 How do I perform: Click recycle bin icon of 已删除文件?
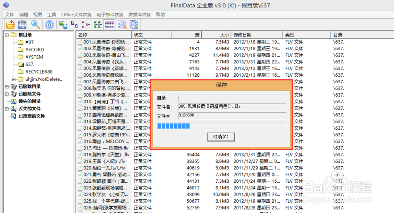point(13,94)
